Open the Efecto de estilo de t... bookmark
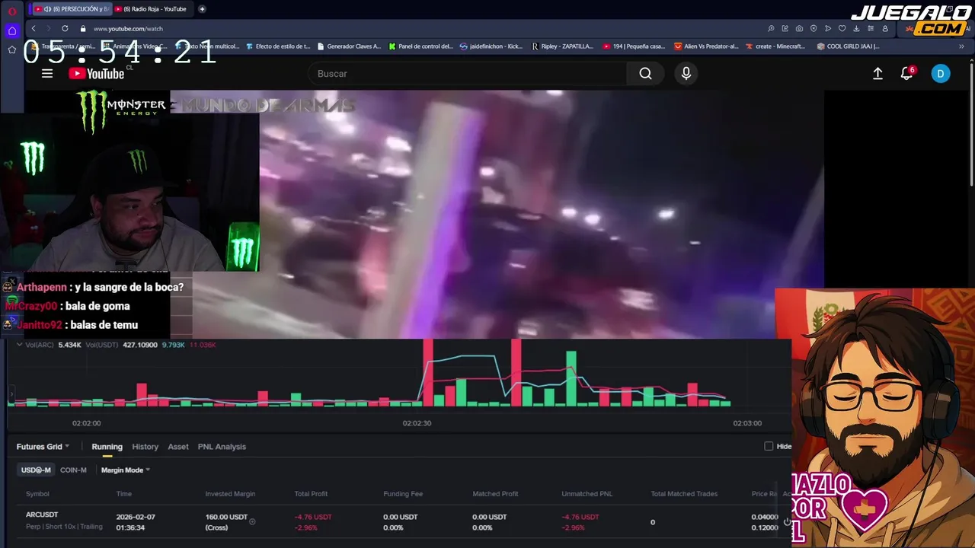Image resolution: width=975 pixels, height=548 pixels. pos(278,46)
